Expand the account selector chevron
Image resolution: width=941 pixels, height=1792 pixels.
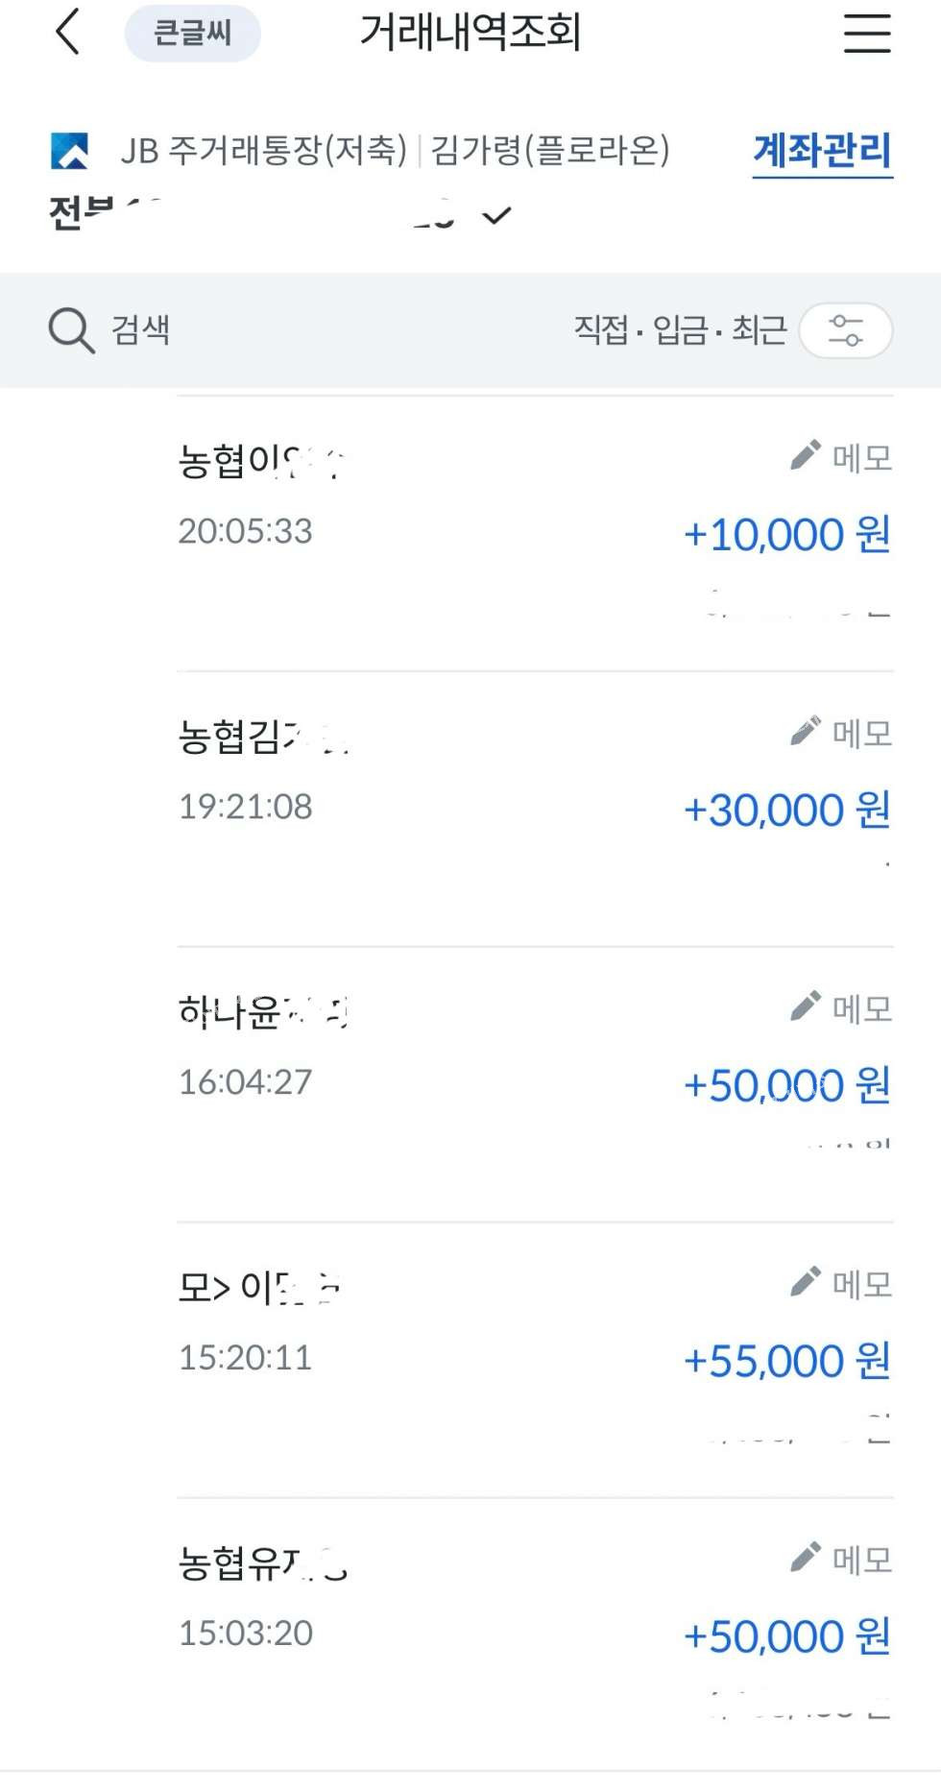click(x=496, y=216)
